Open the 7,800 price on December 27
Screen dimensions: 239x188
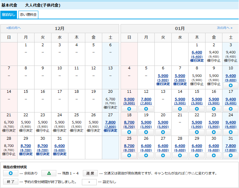(110, 122)
